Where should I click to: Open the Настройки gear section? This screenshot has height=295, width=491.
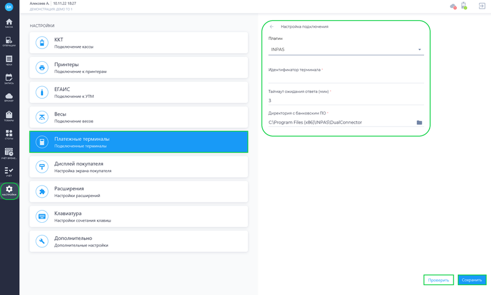(9, 191)
